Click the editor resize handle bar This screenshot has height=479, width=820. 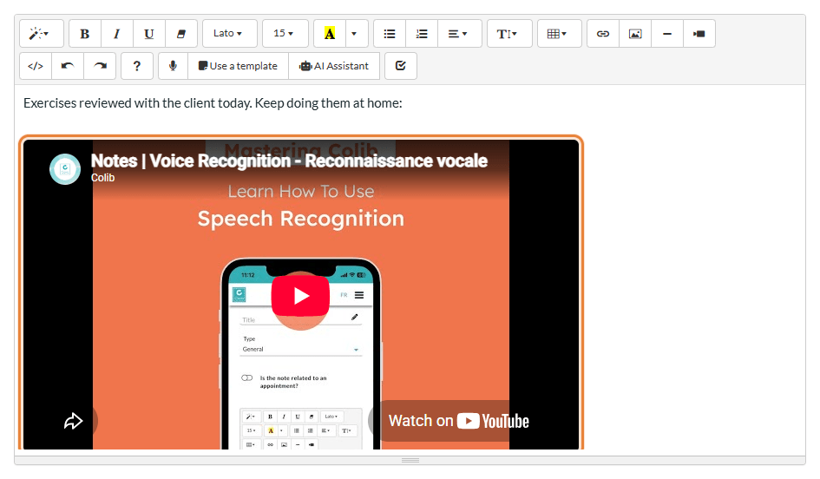410,460
